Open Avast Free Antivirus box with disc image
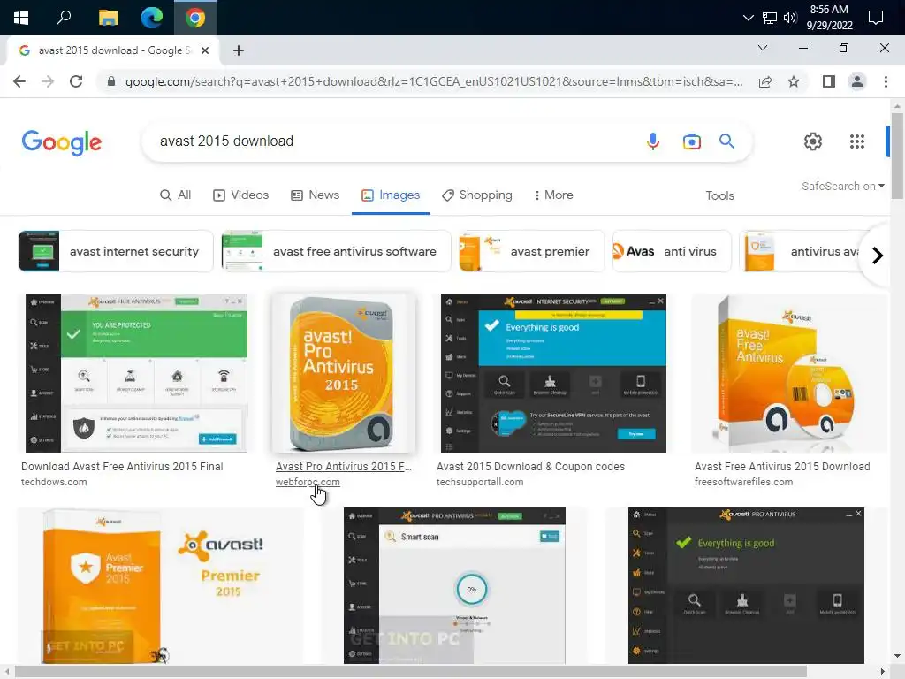 (x=789, y=373)
